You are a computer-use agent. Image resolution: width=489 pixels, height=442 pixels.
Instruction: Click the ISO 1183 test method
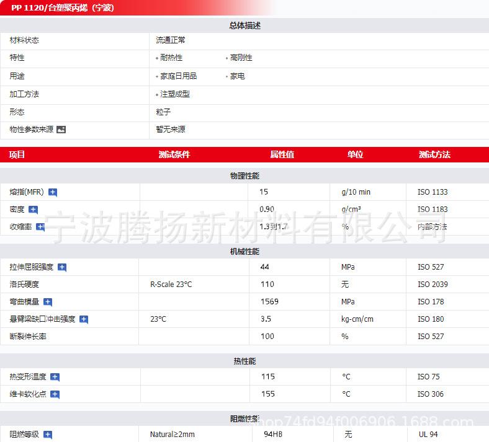433,210
